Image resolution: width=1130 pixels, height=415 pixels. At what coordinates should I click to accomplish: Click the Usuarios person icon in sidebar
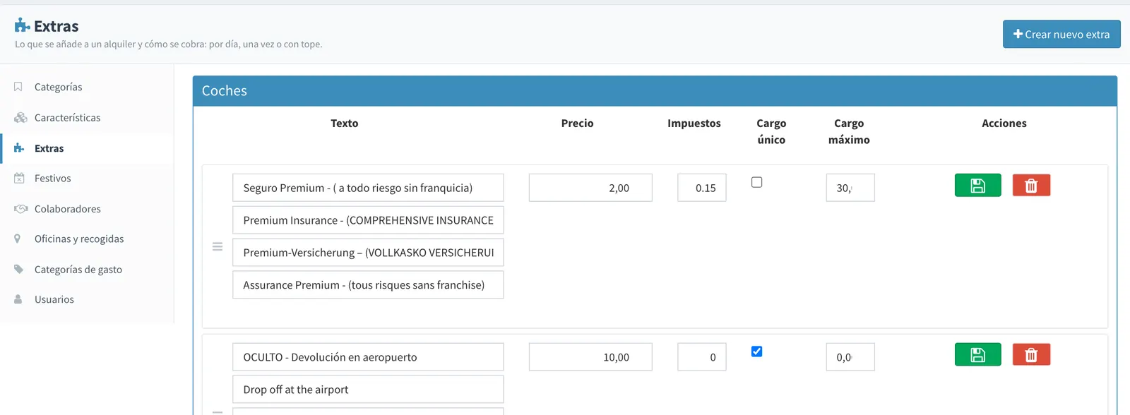tap(18, 299)
